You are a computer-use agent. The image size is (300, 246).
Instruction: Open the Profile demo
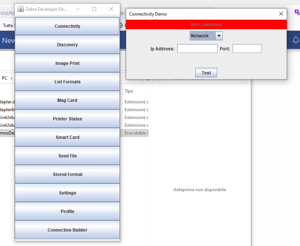point(67,211)
